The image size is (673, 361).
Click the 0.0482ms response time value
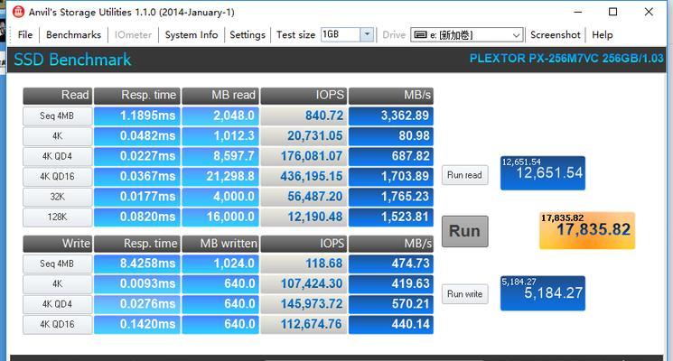click(x=137, y=136)
